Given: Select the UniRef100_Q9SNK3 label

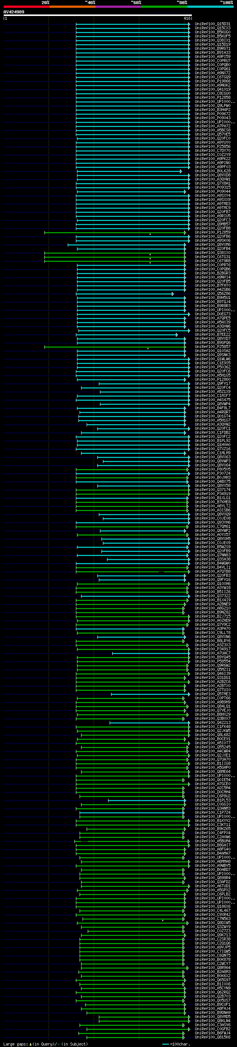Looking at the screenshot, I should 213,355.
